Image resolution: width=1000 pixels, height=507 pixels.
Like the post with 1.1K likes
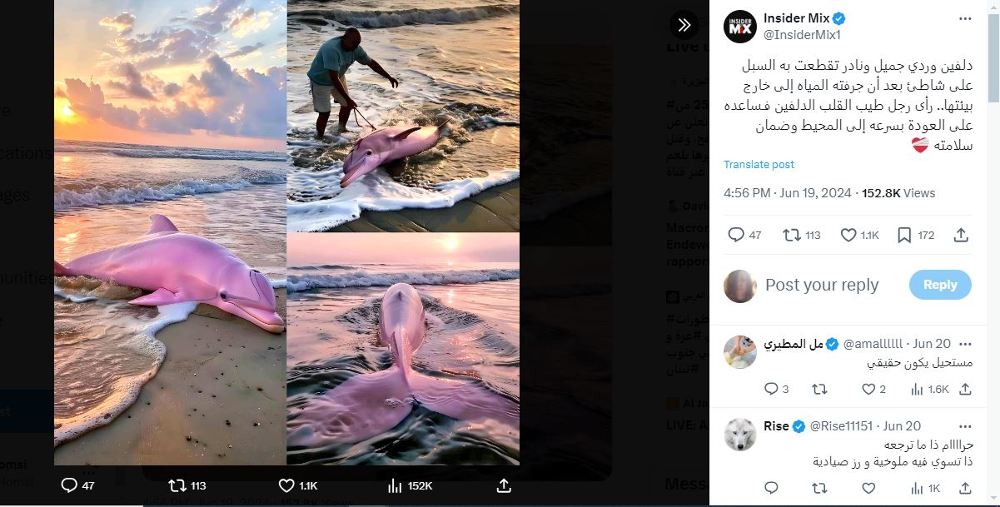click(x=848, y=236)
